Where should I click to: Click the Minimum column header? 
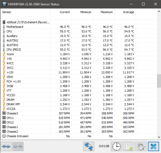click(82, 12)
